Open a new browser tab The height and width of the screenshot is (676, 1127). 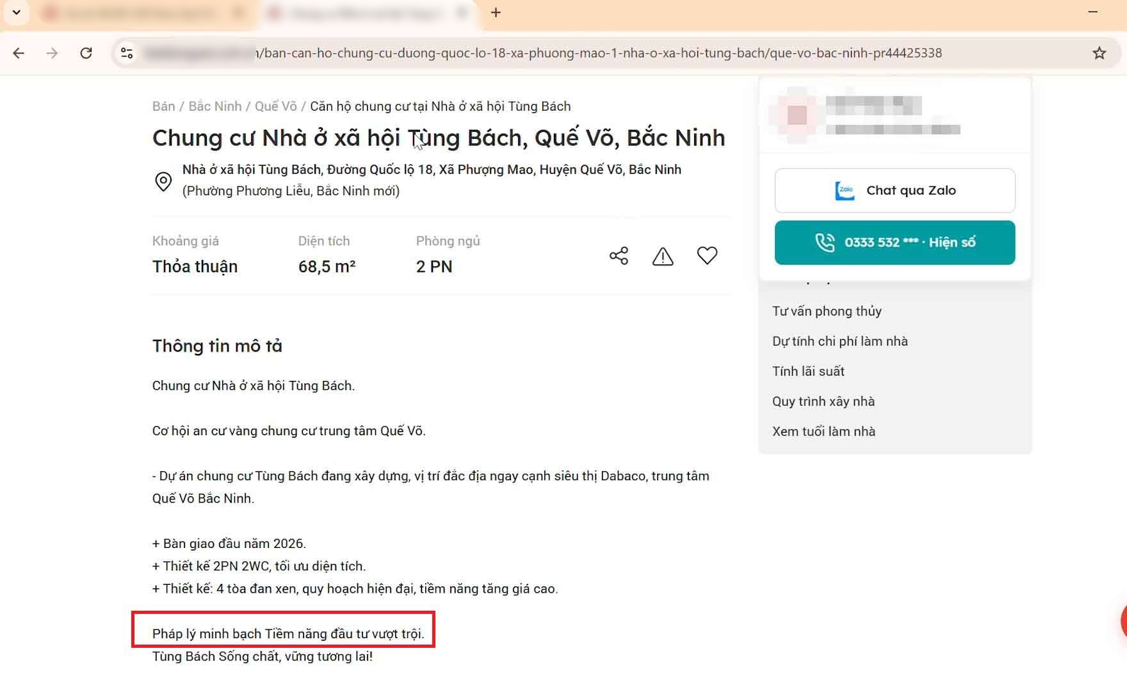click(496, 12)
